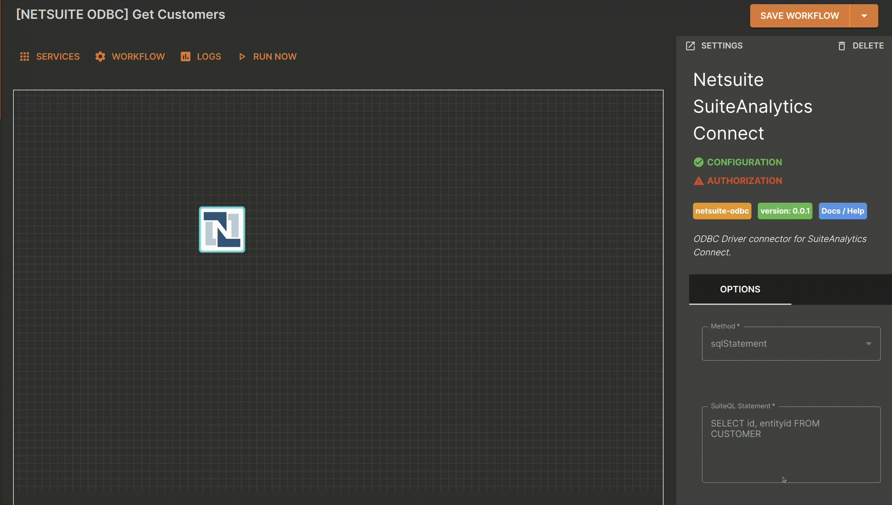Click the version 0.0.1 badge

[x=785, y=211]
